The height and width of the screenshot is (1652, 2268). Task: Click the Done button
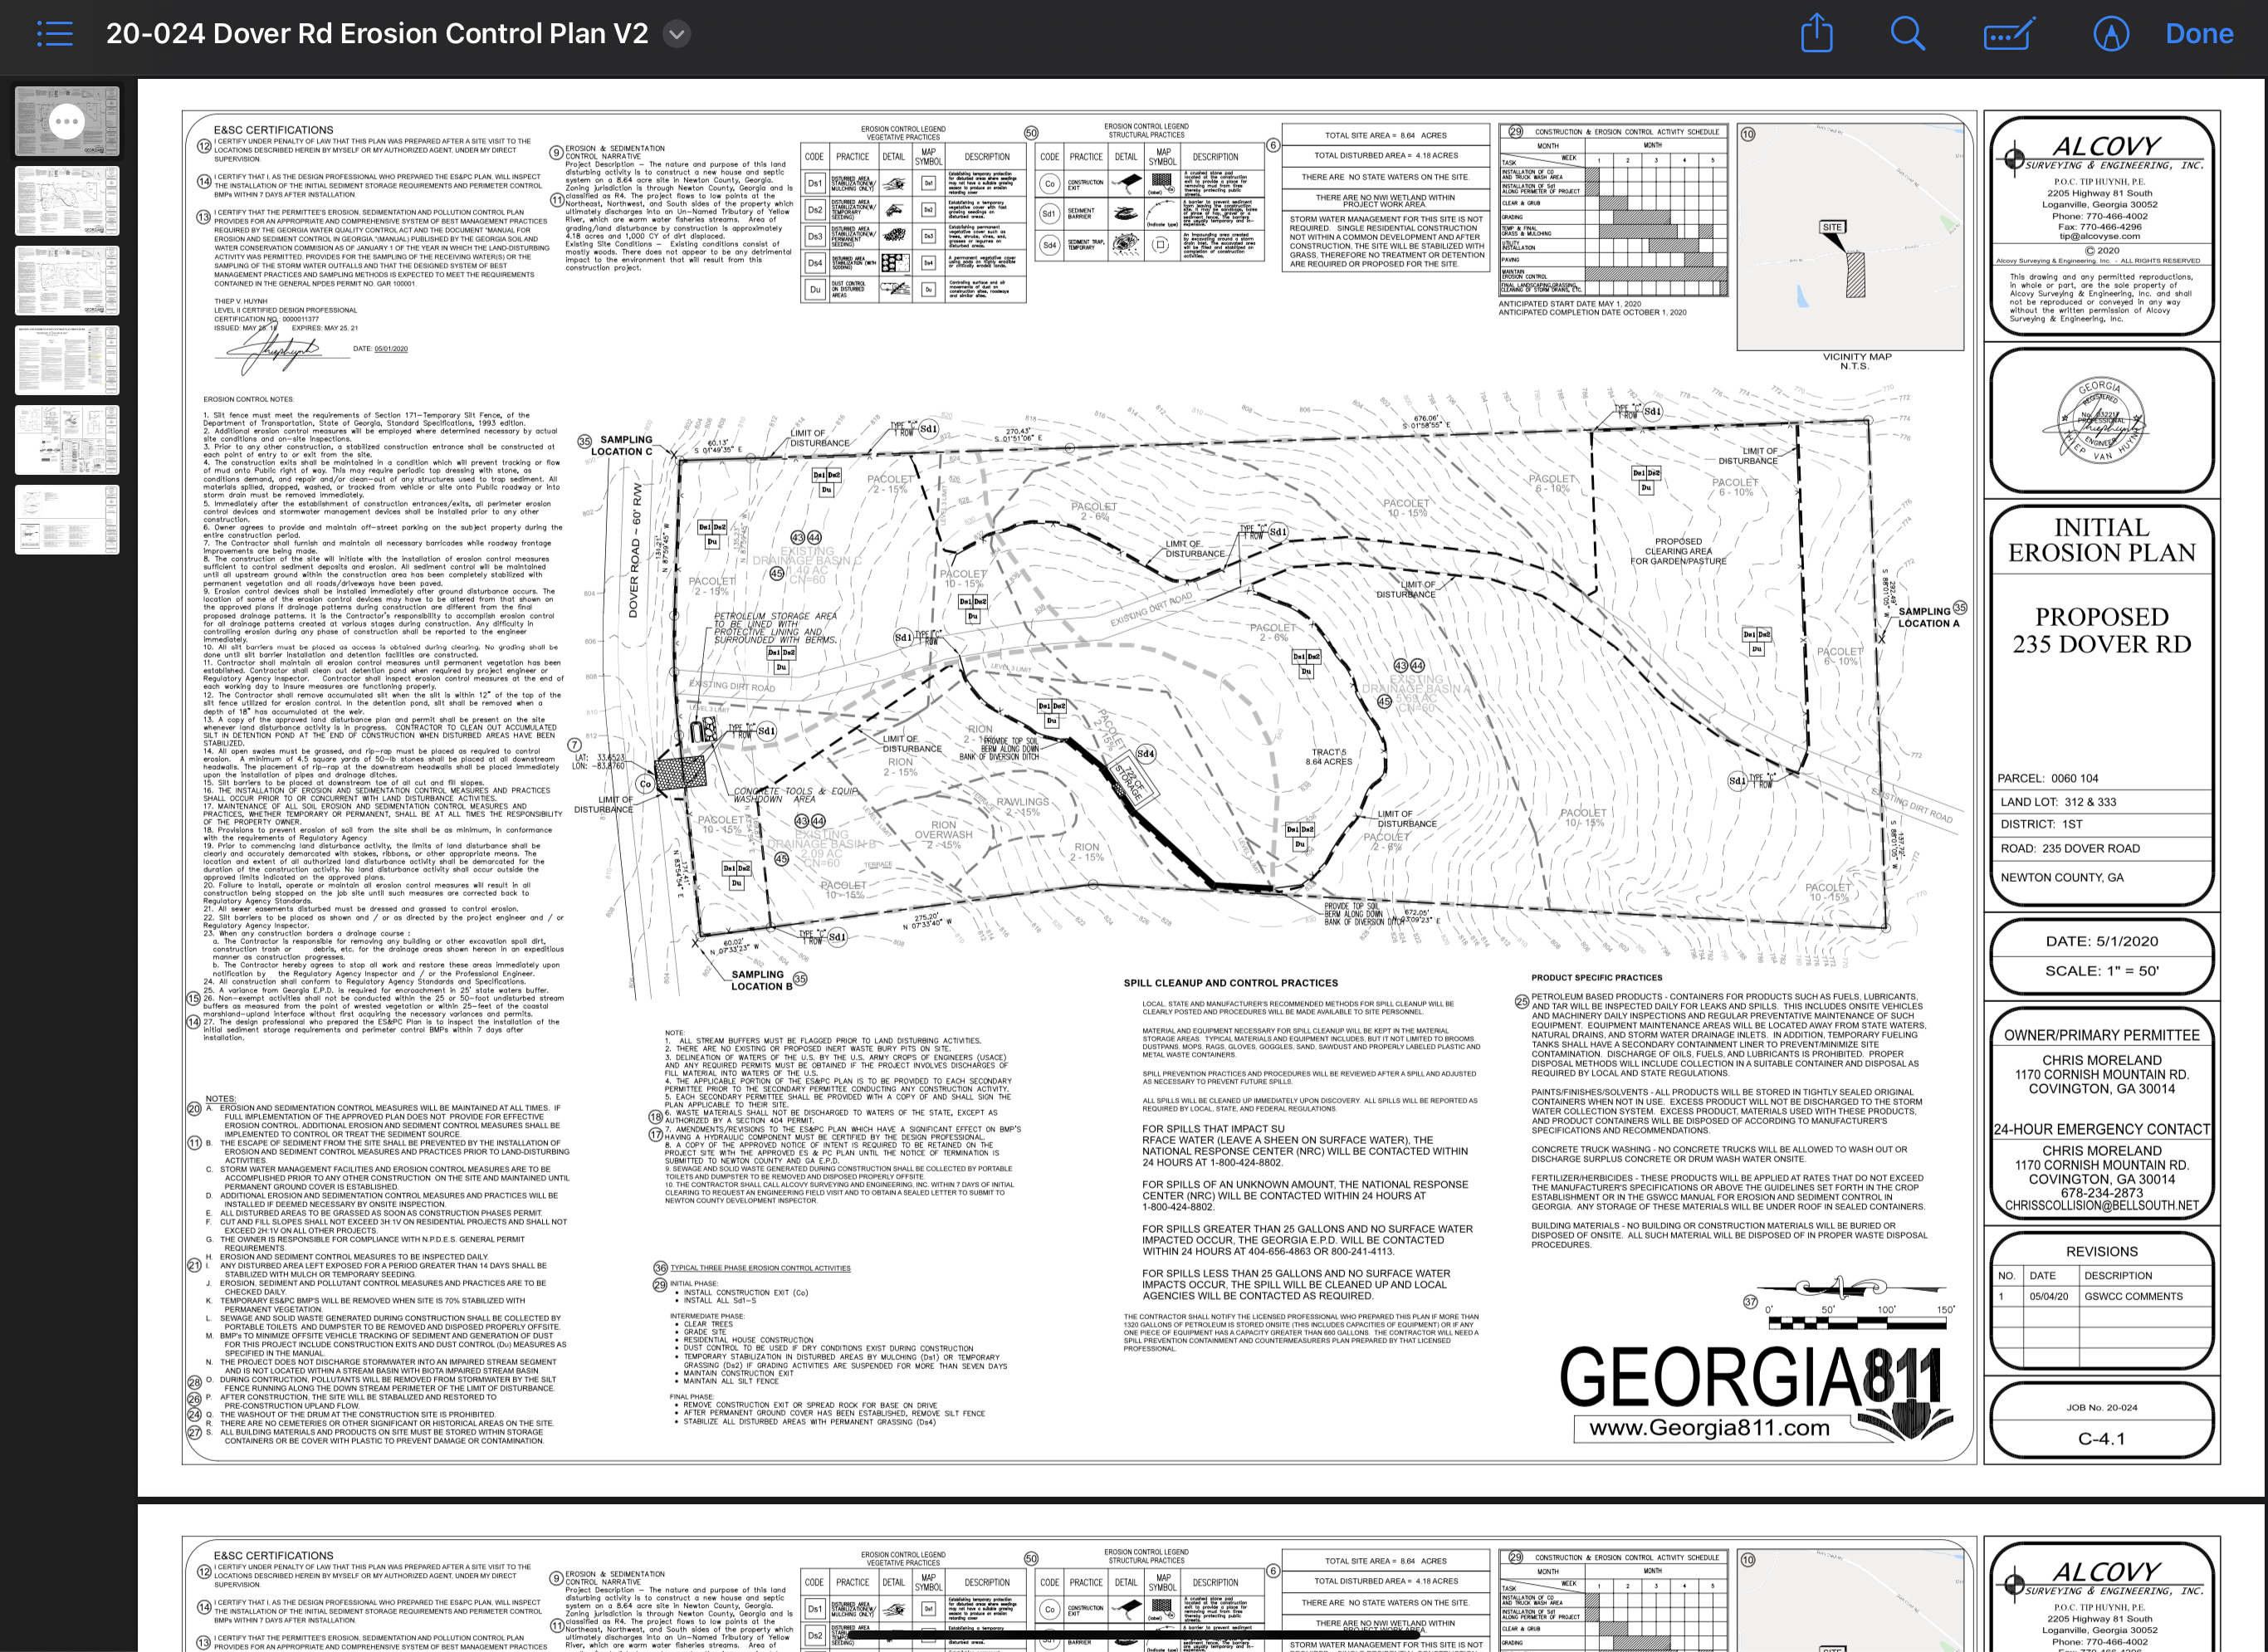(x=2198, y=34)
